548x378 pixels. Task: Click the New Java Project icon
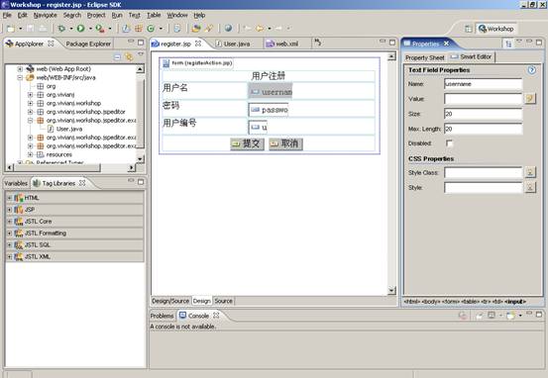pyautogui.click(x=126, y=29)
